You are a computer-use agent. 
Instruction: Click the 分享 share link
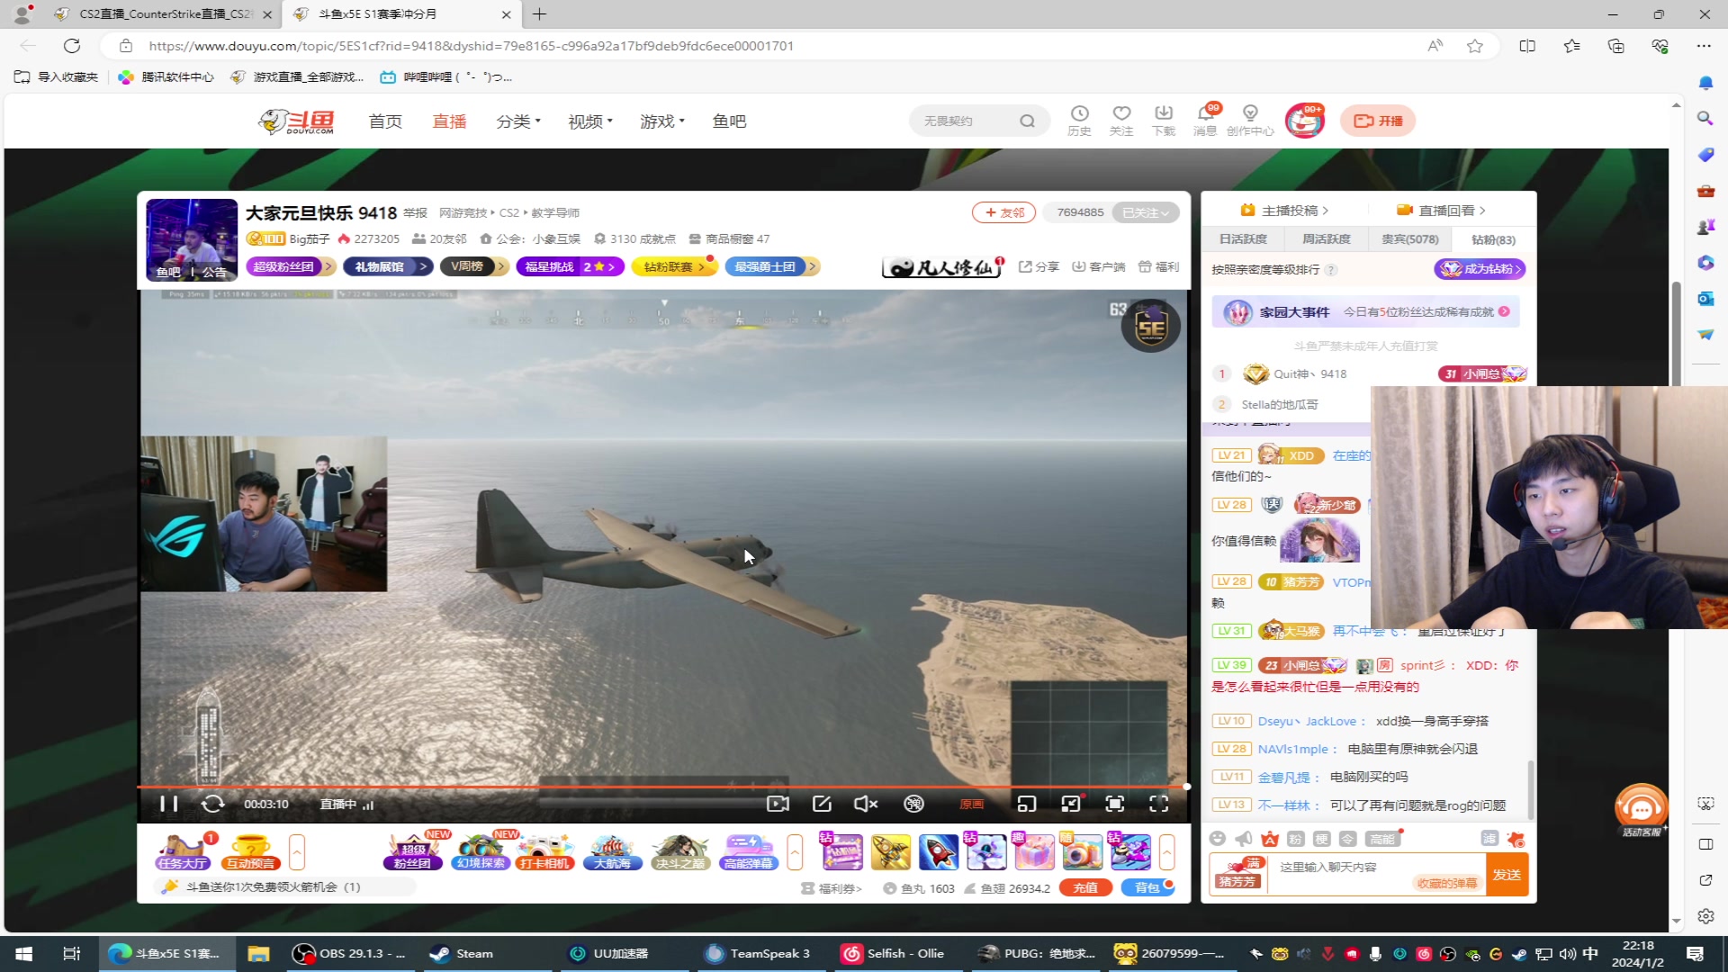click(1039, 266)
